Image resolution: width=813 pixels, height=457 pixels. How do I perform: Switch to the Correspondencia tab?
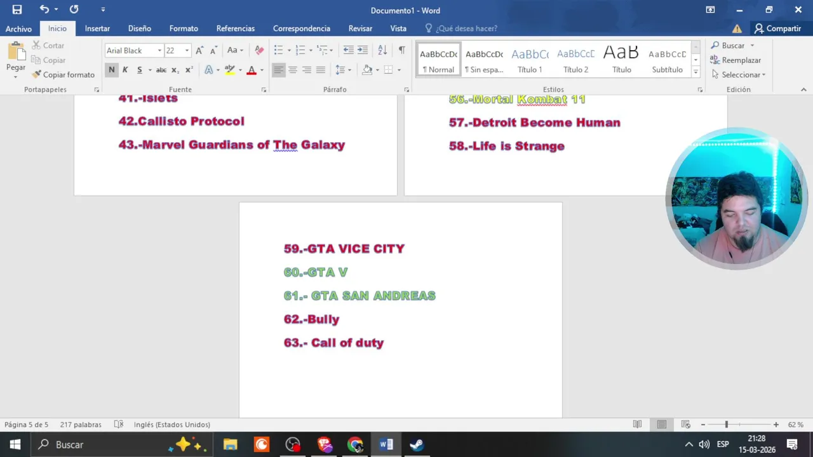(x=302, y=29)
